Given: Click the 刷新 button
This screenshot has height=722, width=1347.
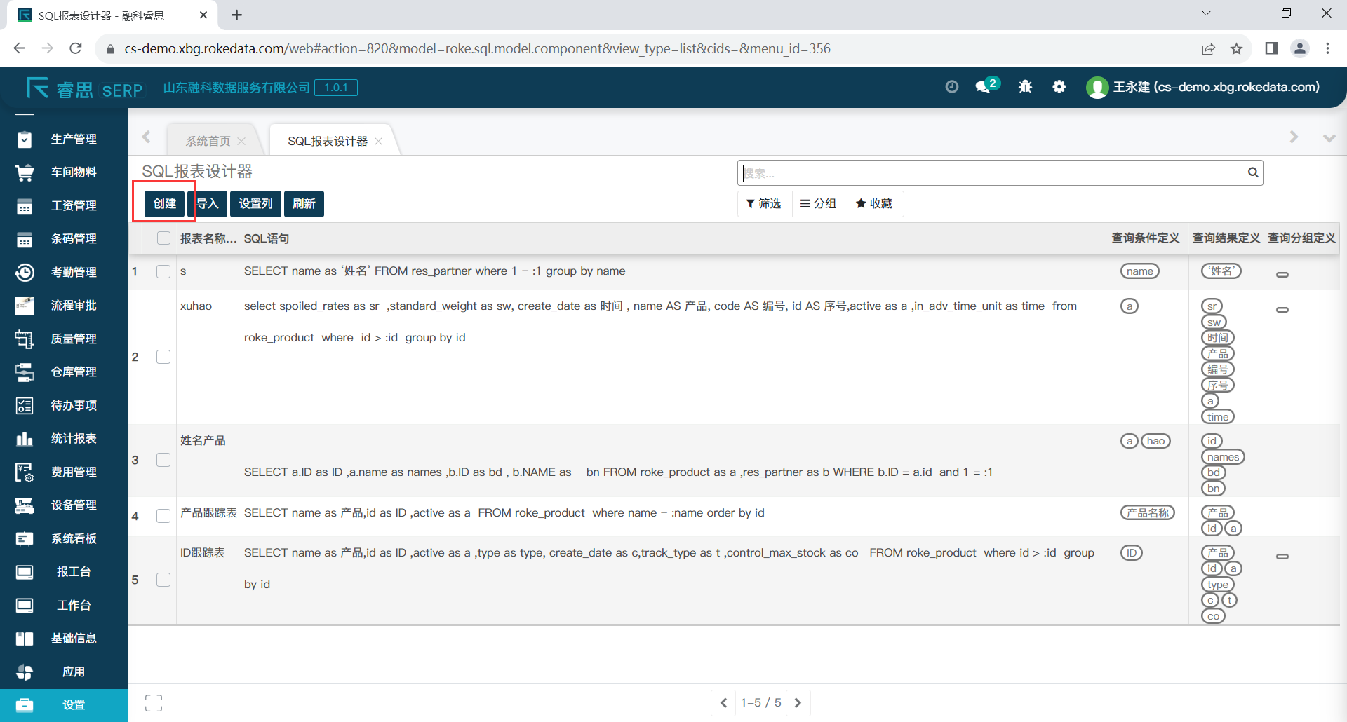Looking at the screenshot, I should point(304,204).
